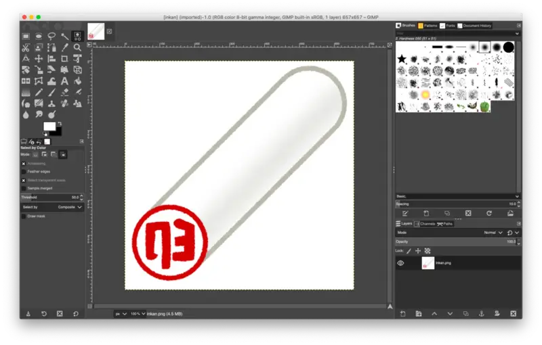The width and height of the screenshot is (542, 345).
Task: Open the Document History tab
Action: pos(474,26)
